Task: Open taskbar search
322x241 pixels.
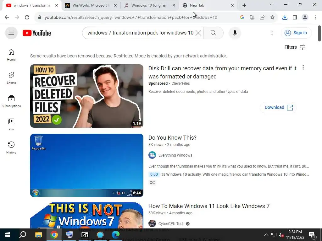Action: [x=23, y=235]
